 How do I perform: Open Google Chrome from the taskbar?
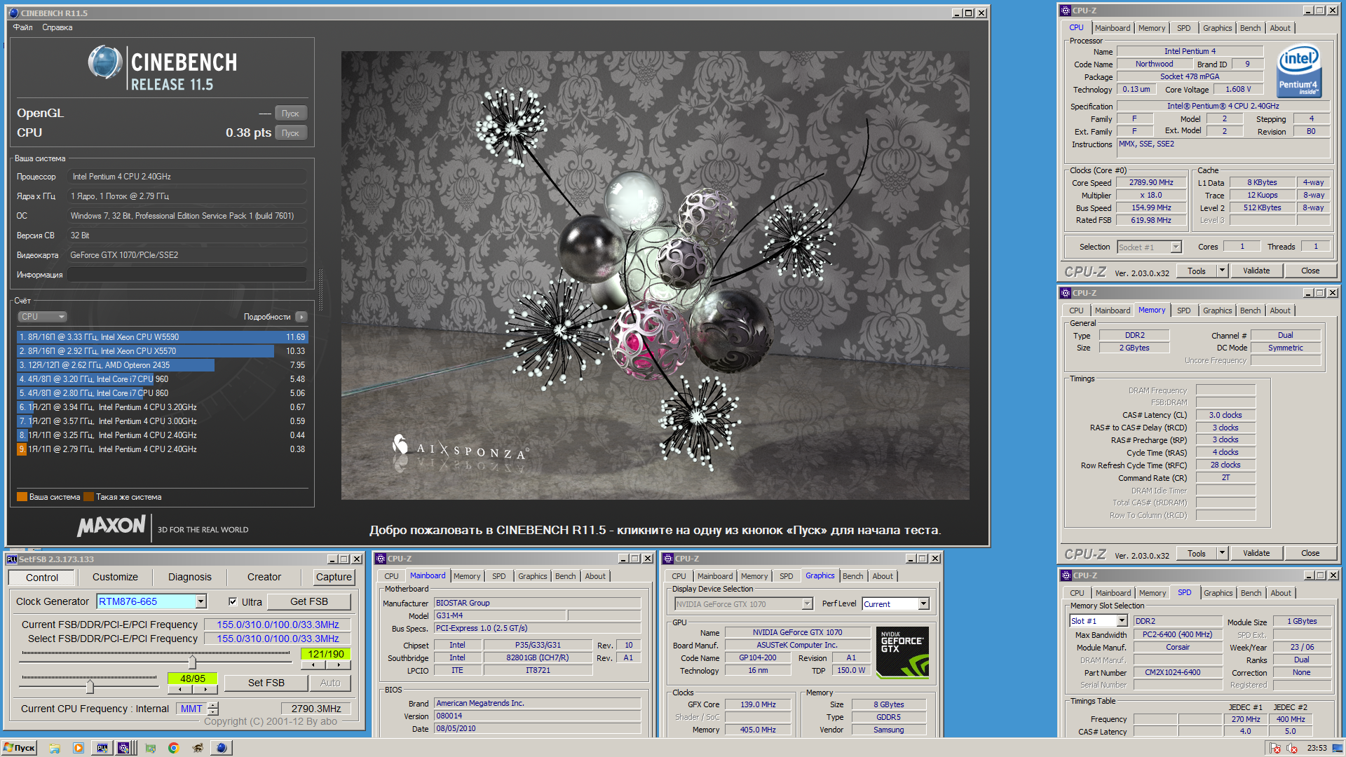173,748
